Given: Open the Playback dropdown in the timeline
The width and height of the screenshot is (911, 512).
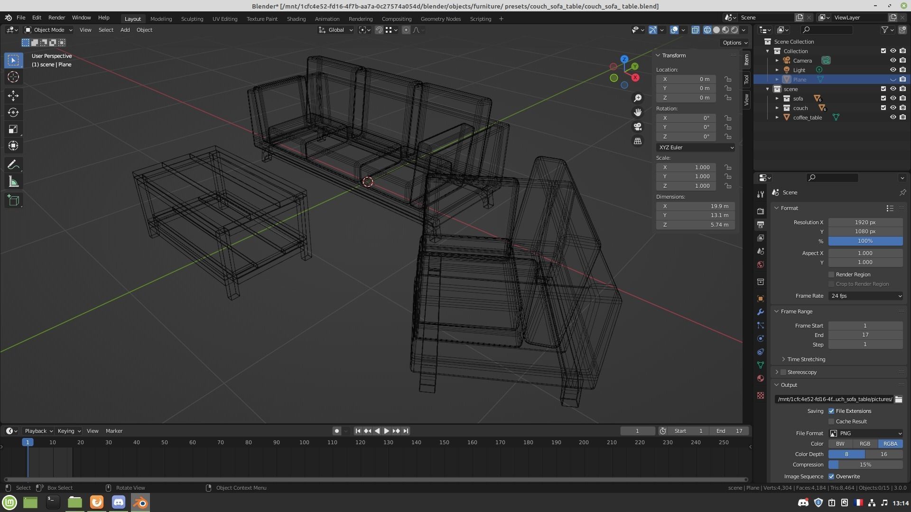Looking at the screenshot, I should 38,431.
